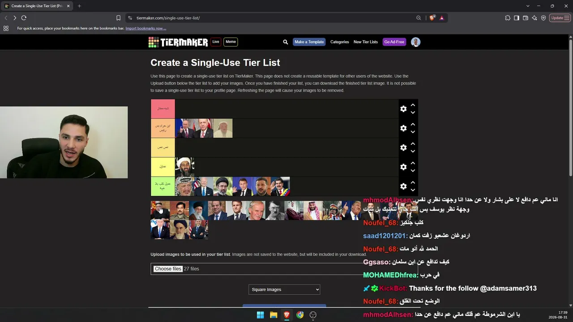Open settings gear for 'ابن حرام بس رئيس' tier
The image size is (573, 322).
pos(403,128)
